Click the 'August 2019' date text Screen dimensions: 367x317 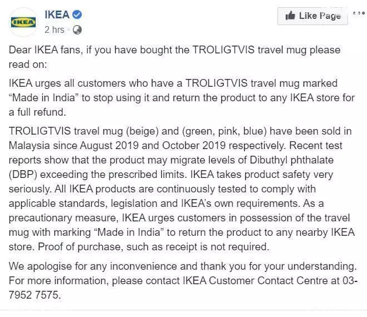tap(110, 146)
